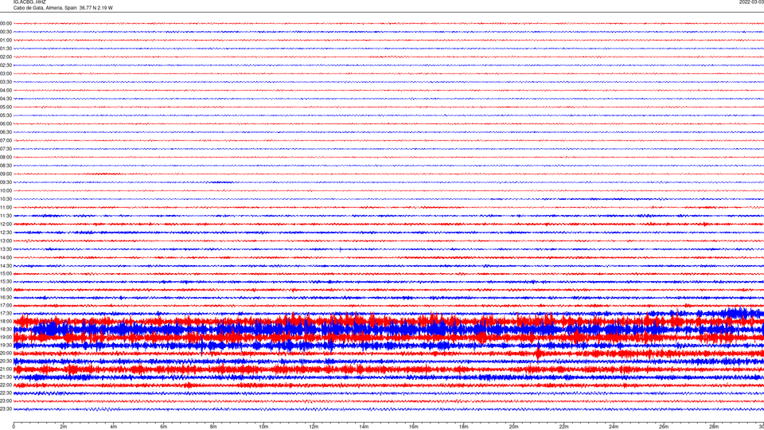Click the 06:00 time label
This screenshot has height=430, width=764.
pos(6,124)
